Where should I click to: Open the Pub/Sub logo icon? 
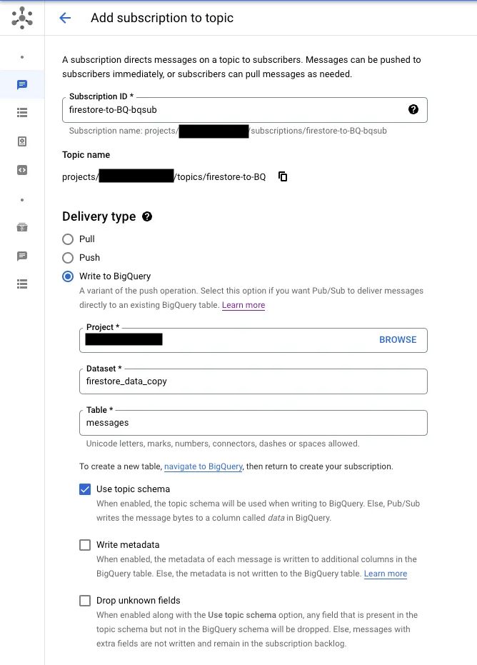(x=21, y=18)
